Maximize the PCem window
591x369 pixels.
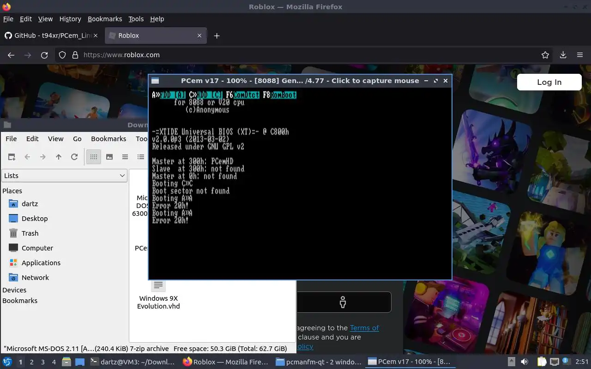point(436,81)
